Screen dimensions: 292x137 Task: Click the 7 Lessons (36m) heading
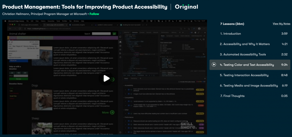[x=232, y=24]
